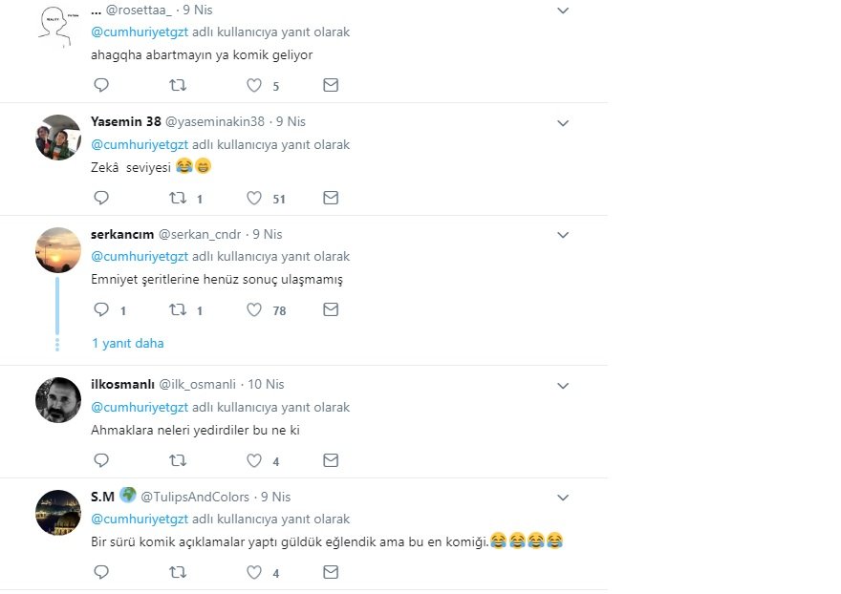Viewport: 841px width, 594px height.
Task: Retweet Yasemin 38's tweet
Action: pos(178,199)
